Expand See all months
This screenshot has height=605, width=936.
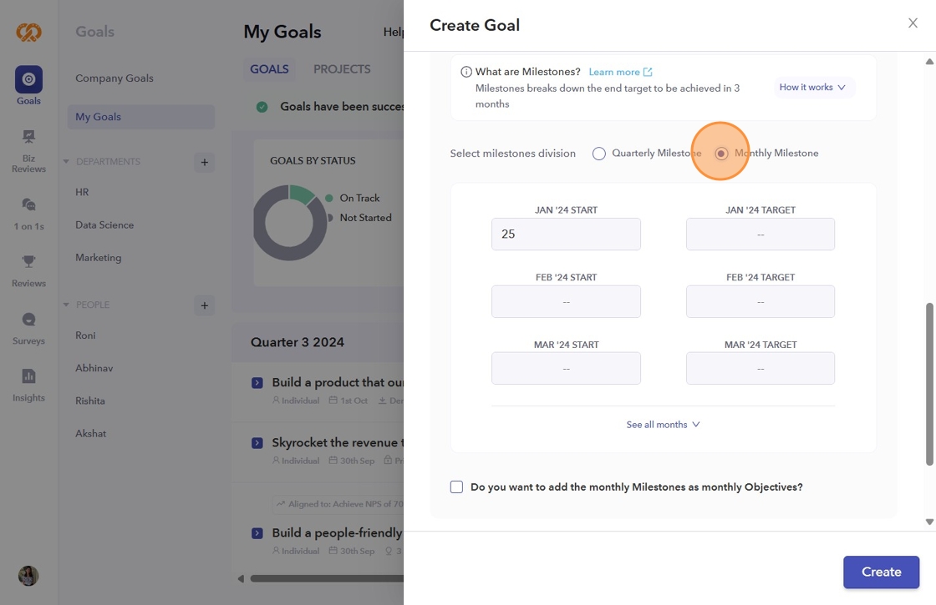(x=663, y=425)
